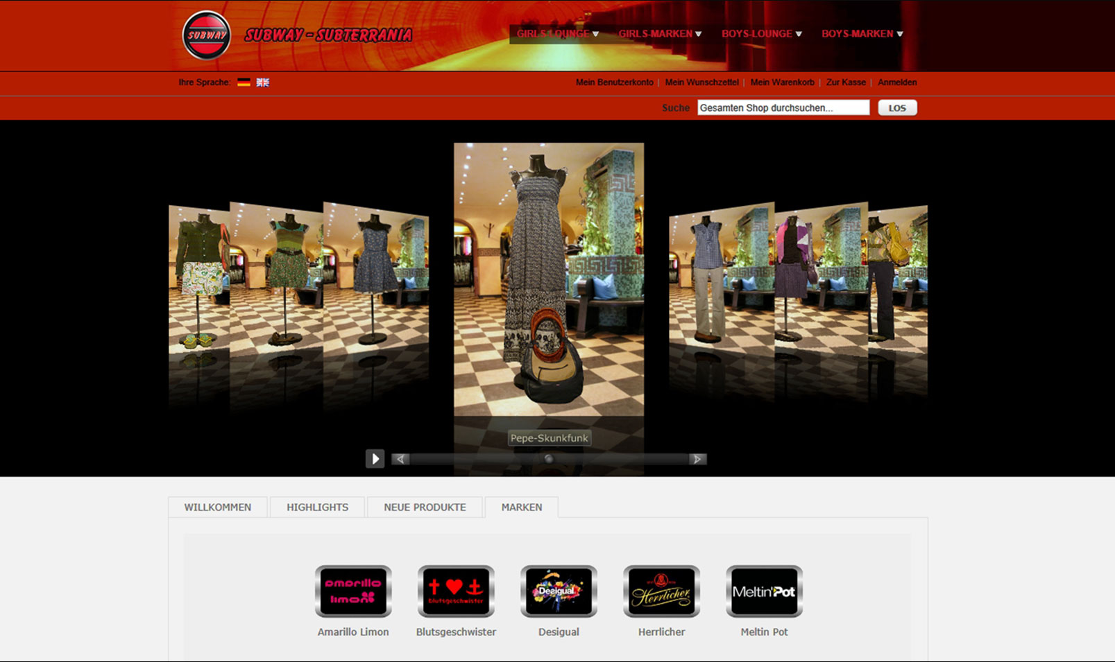Switch language using German flag
The width and height of the screenshot is (1115, 662).
pyautogui.click(x=244, y=82)
